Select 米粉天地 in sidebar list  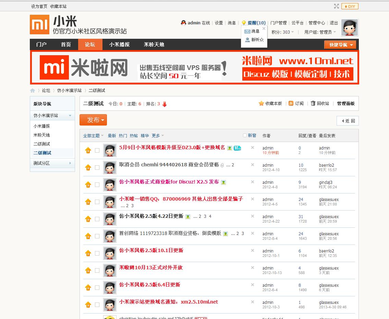coord(42,135)
